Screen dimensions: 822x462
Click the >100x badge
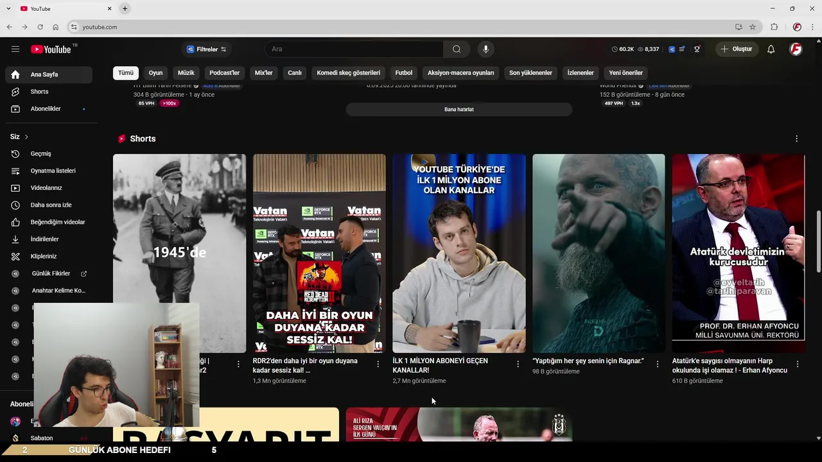pos(170,103)
